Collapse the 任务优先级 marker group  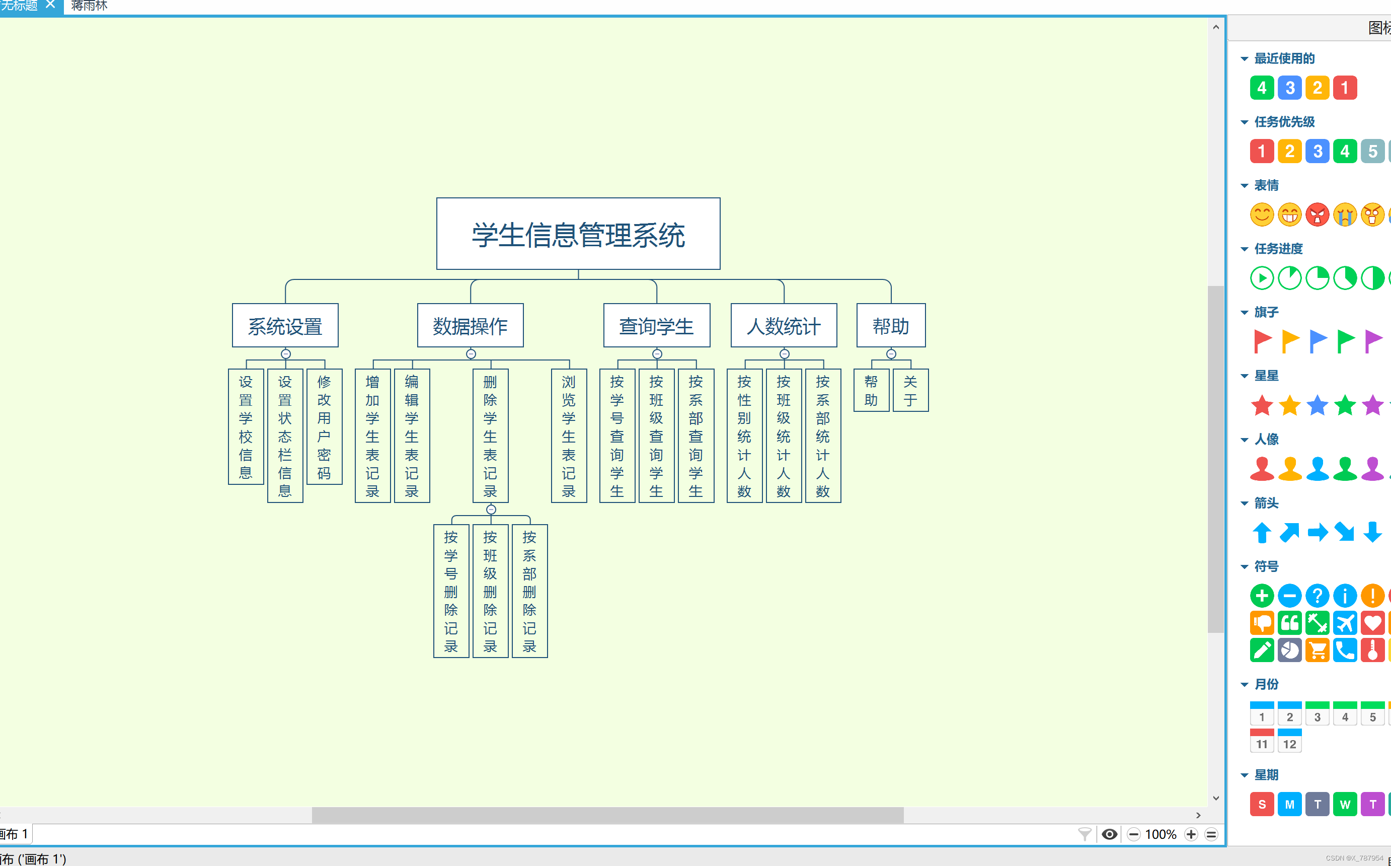point(1244,122)
